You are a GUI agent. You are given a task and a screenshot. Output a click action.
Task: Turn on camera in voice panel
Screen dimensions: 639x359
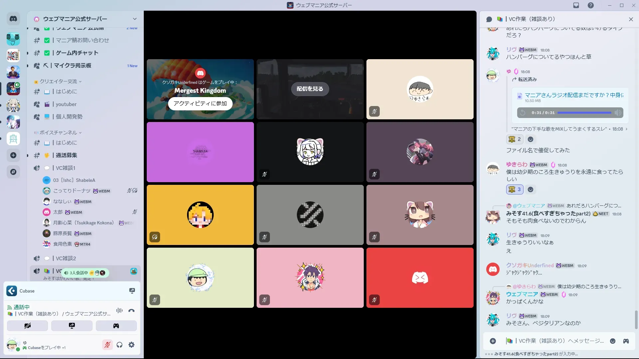tap(27, 326)
